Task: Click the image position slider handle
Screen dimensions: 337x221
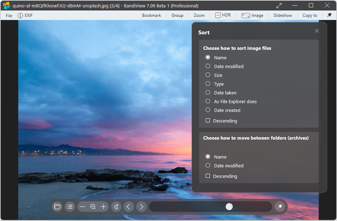Action: (x=229, y=207)
